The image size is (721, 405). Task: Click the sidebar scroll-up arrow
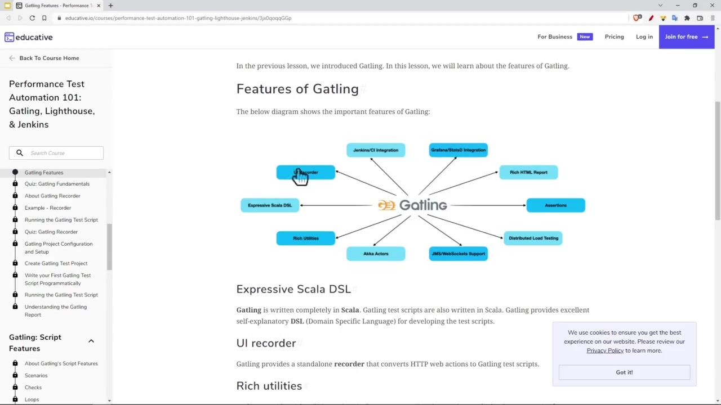click(109, 172)
